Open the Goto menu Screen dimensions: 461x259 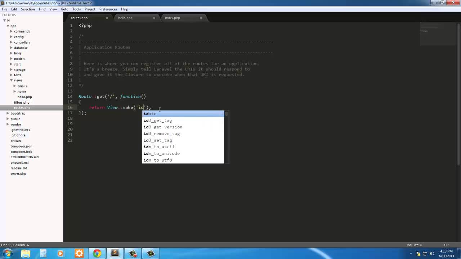point(64,9)
